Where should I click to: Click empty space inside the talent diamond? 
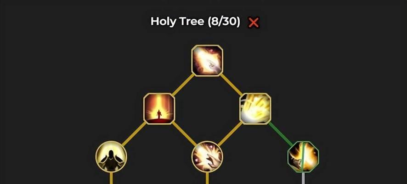click(x=207, y=109)
